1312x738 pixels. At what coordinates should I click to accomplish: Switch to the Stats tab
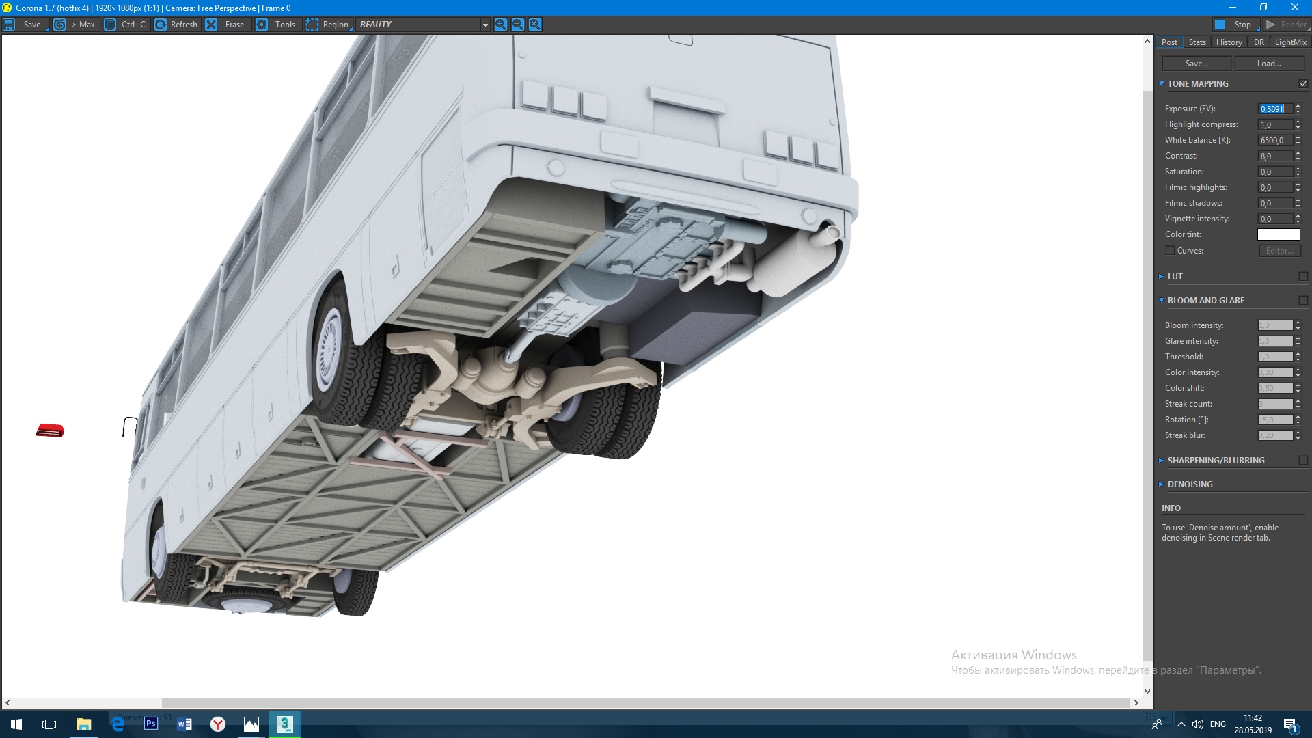tap(1197, 42)
